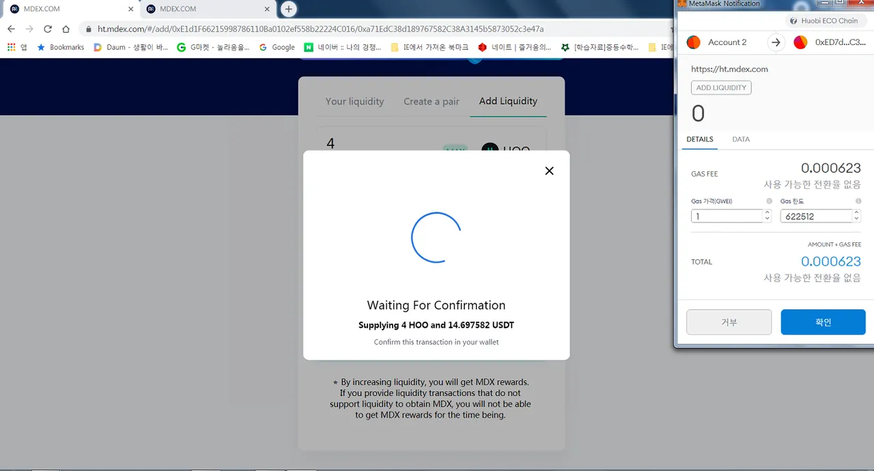
Task: Click the blue TOTAL amount 0.000623
Action: click(830, 261)
